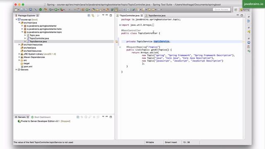Select src/test/resources folder

point(32,51)
